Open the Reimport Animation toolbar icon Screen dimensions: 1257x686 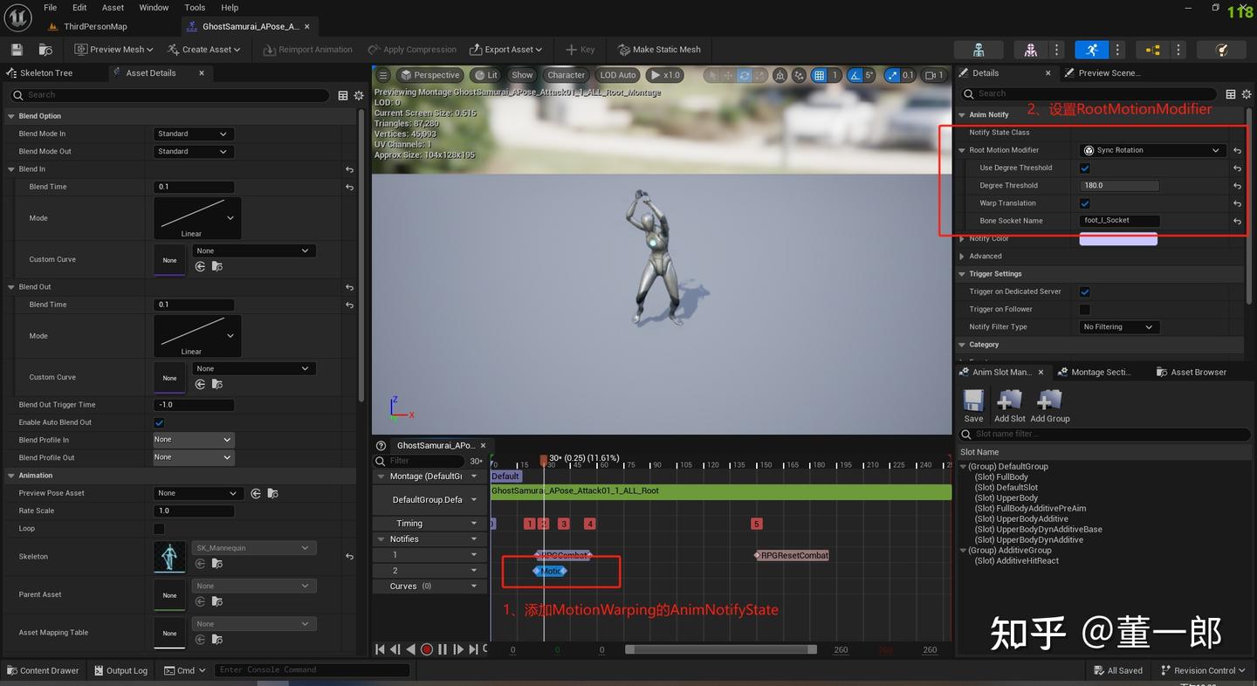307,49
